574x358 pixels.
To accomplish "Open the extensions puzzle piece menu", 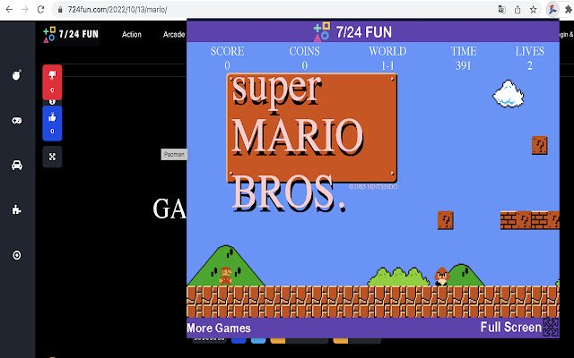I will click(569, 10).
